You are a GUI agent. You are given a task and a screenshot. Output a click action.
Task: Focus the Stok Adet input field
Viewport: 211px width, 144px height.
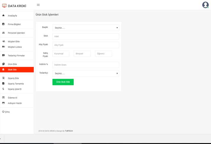point(85,36)
